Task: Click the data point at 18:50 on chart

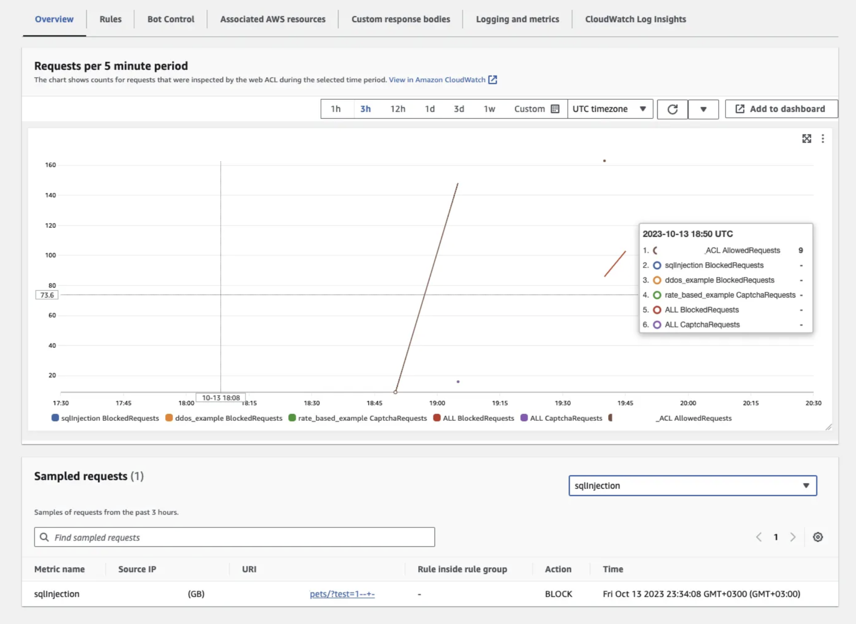Action: pos(396,392)
